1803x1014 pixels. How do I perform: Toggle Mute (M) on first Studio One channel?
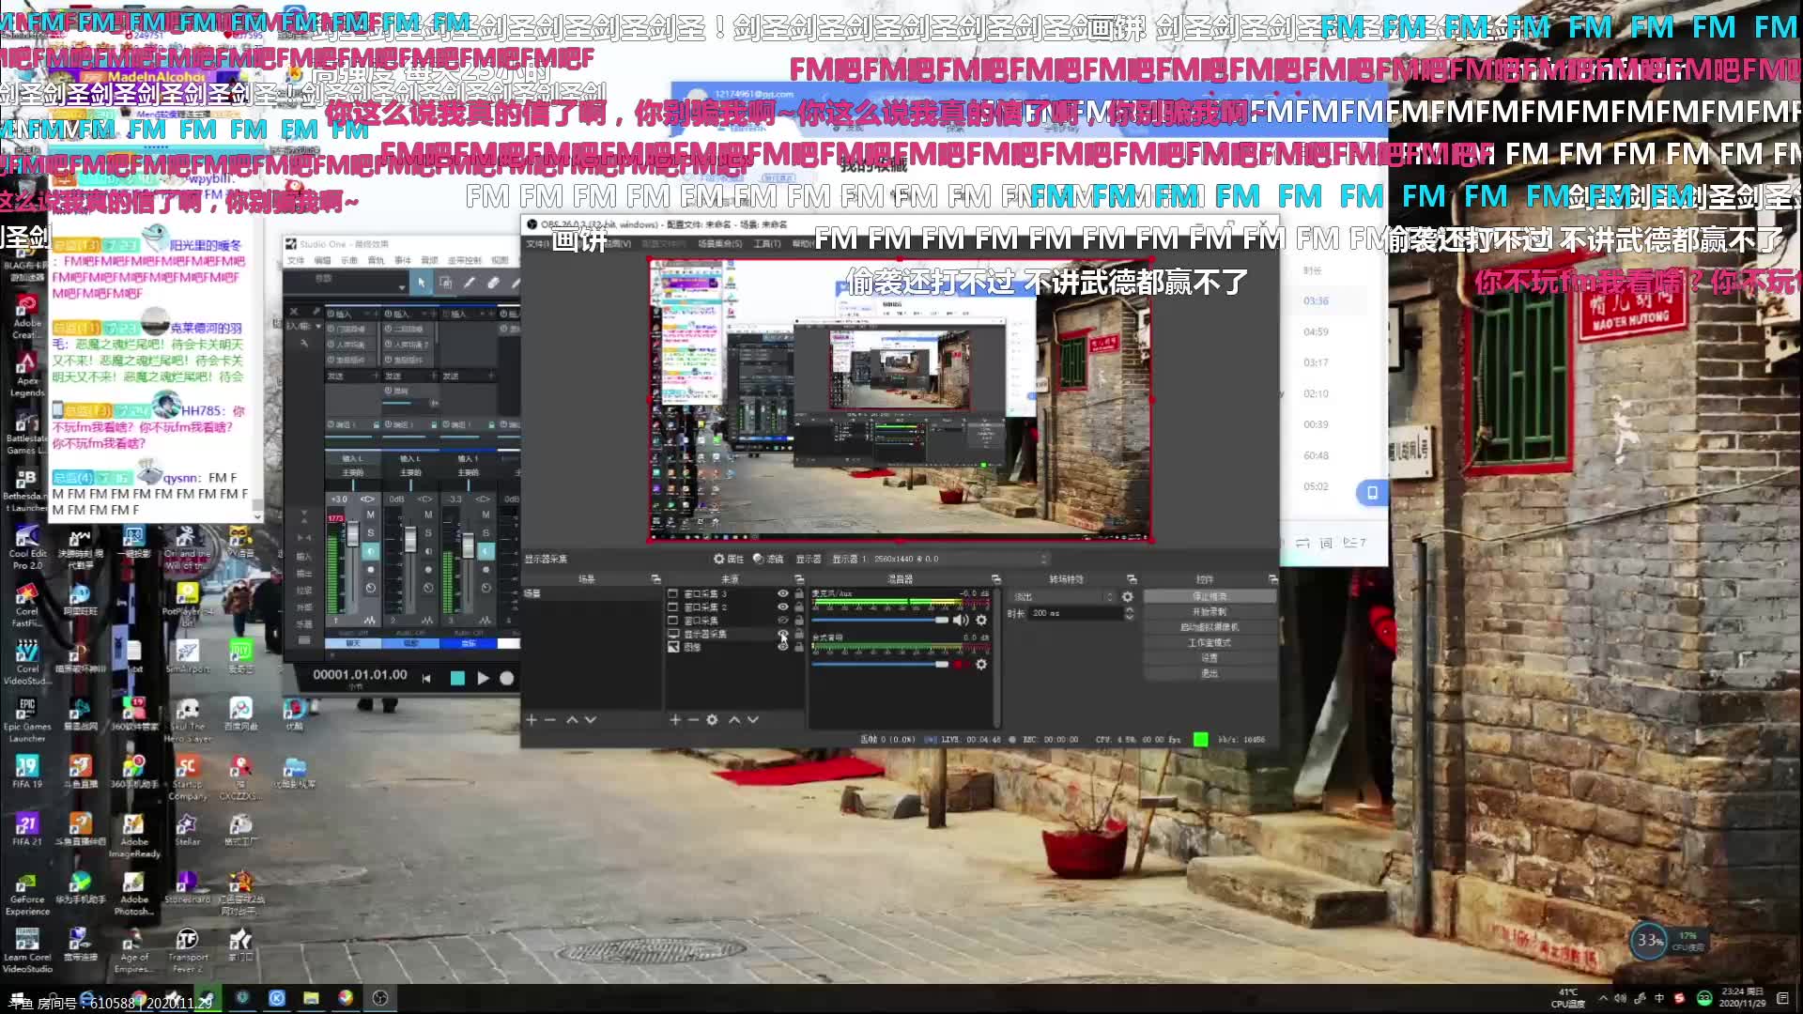pyautogui.click(x=370, y=515)
